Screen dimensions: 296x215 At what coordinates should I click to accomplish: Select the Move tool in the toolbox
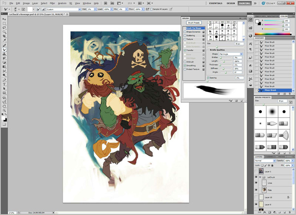[x=4, y=19]
